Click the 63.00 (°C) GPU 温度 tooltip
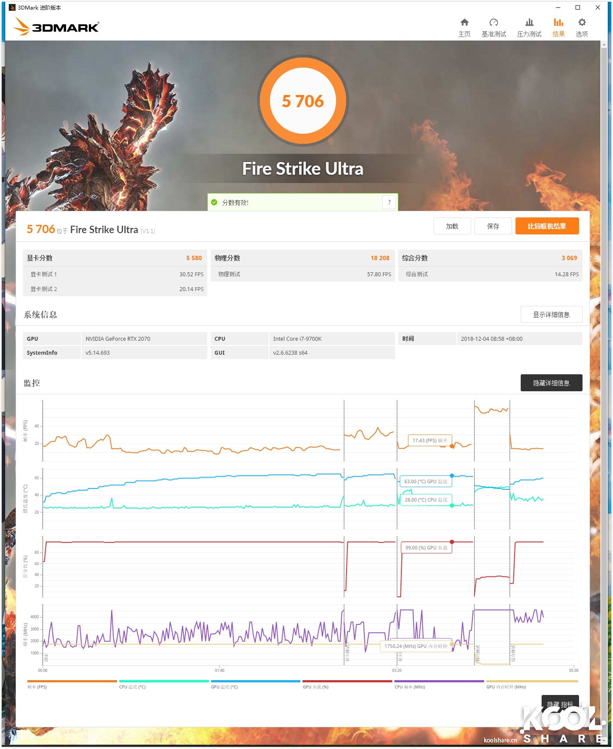This screenshot has width=613, height=749. pos(425,481)
